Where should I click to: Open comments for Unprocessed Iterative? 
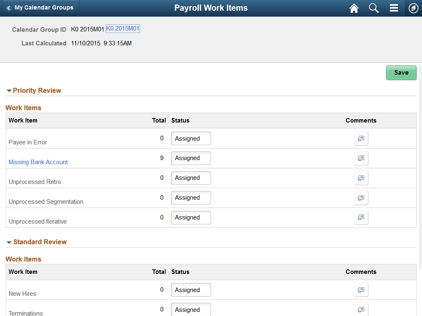(x=361, y=217)
